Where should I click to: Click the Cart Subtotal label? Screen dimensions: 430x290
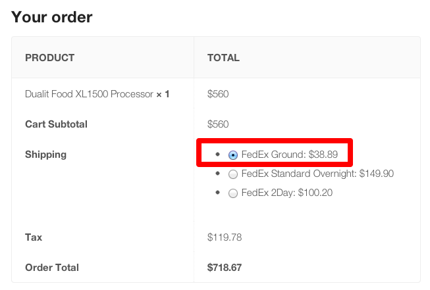tap(56, 124)
